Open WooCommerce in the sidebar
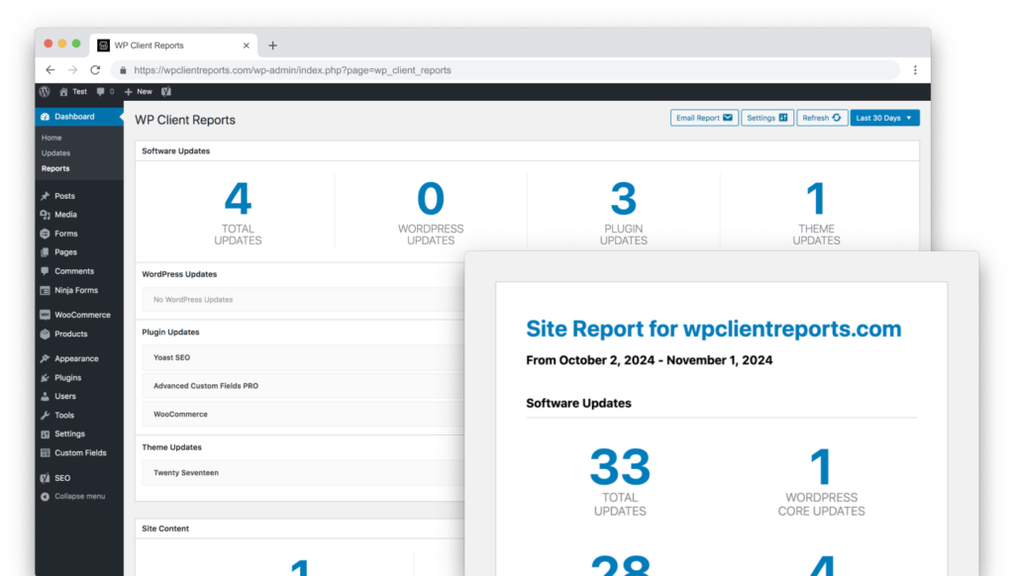This screenshot has height=576, width=1014. 81,315
